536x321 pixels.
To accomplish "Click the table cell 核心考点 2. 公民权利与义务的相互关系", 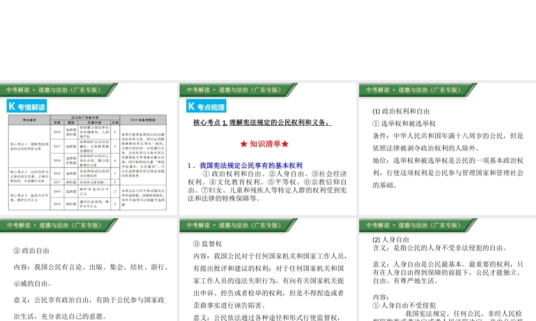I will (29, 177).
